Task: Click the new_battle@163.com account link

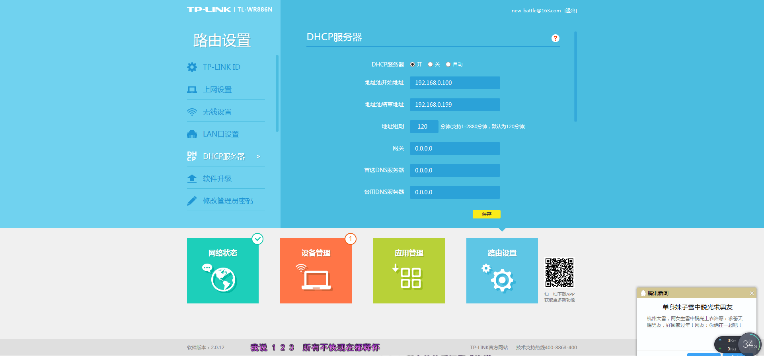Action: point(536,11)
